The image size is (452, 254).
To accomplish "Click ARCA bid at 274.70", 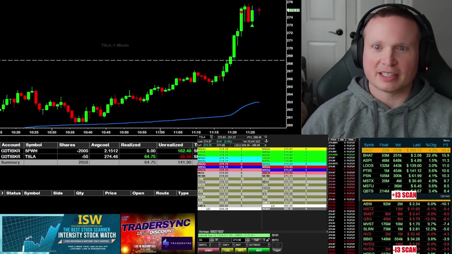I will click(x=229, y=170).
